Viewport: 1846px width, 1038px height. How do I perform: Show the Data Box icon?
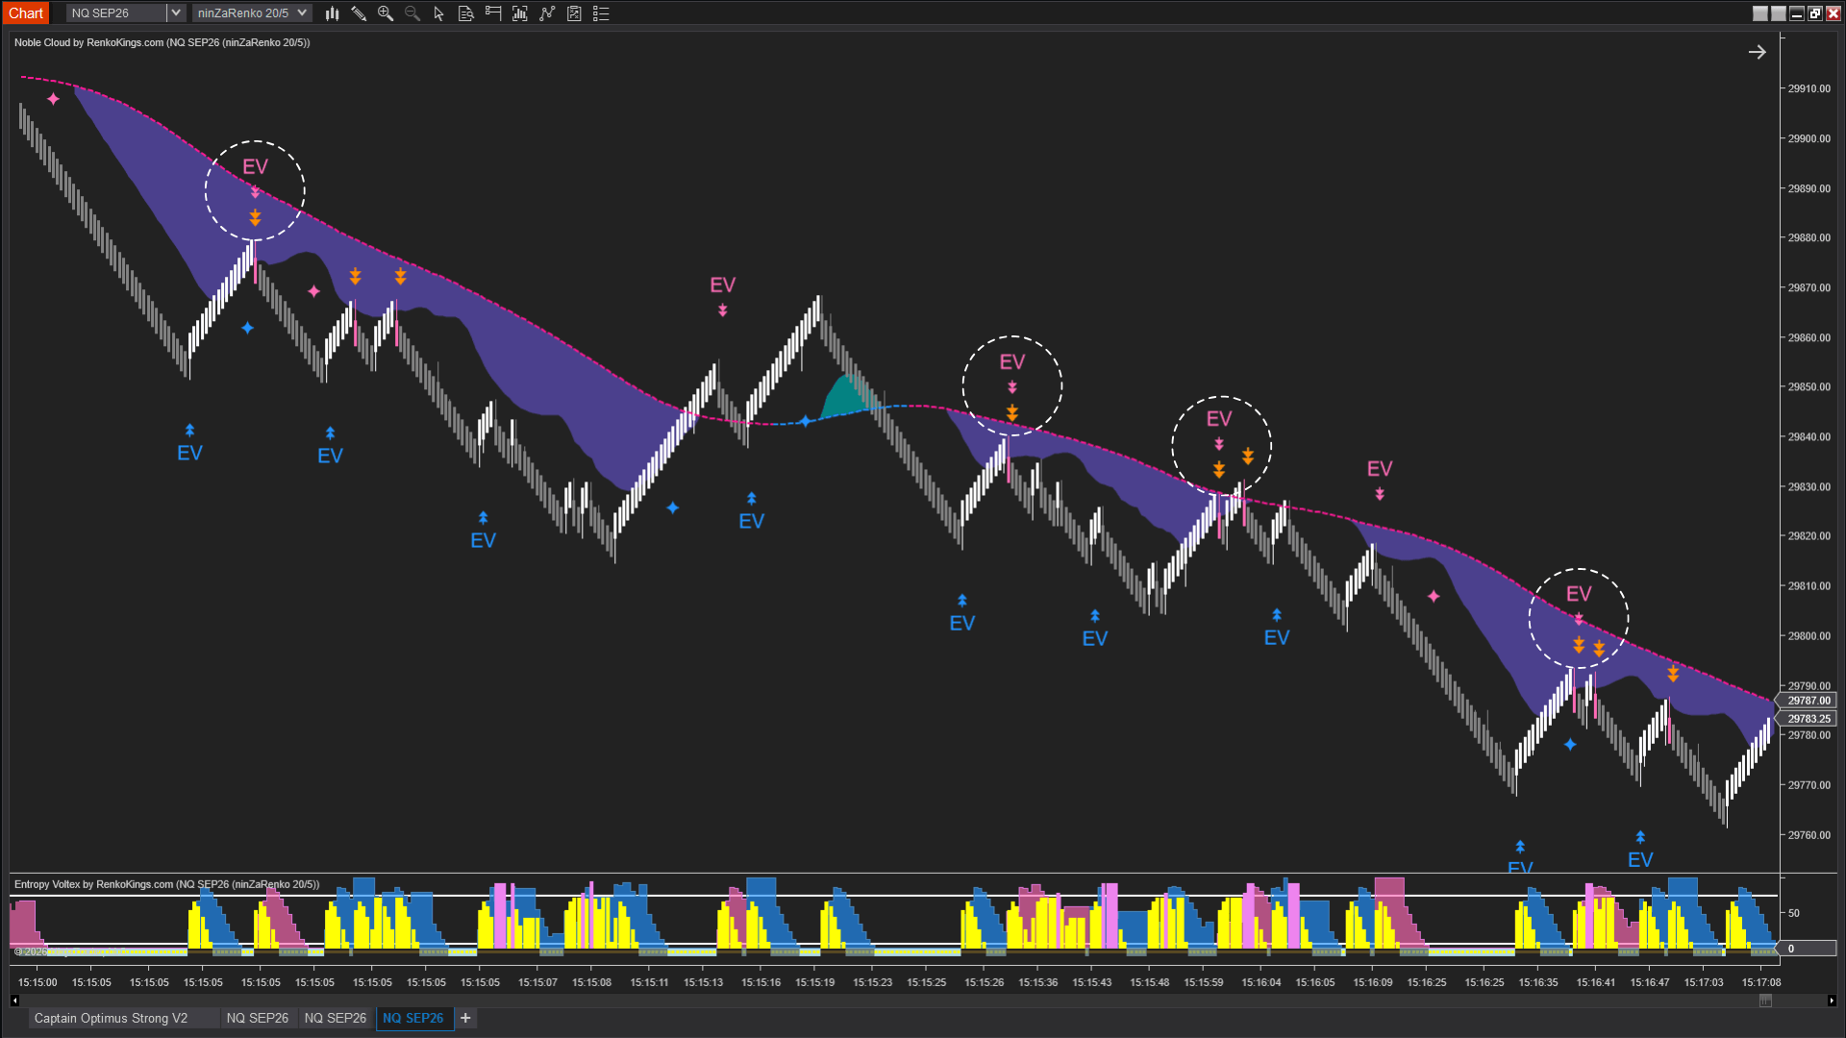pos(466,13)
